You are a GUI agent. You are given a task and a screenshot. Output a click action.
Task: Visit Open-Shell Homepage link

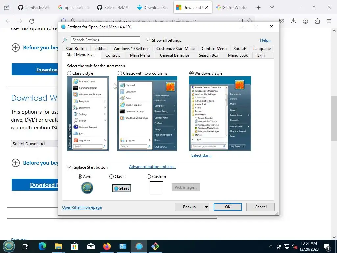[82, 207]
